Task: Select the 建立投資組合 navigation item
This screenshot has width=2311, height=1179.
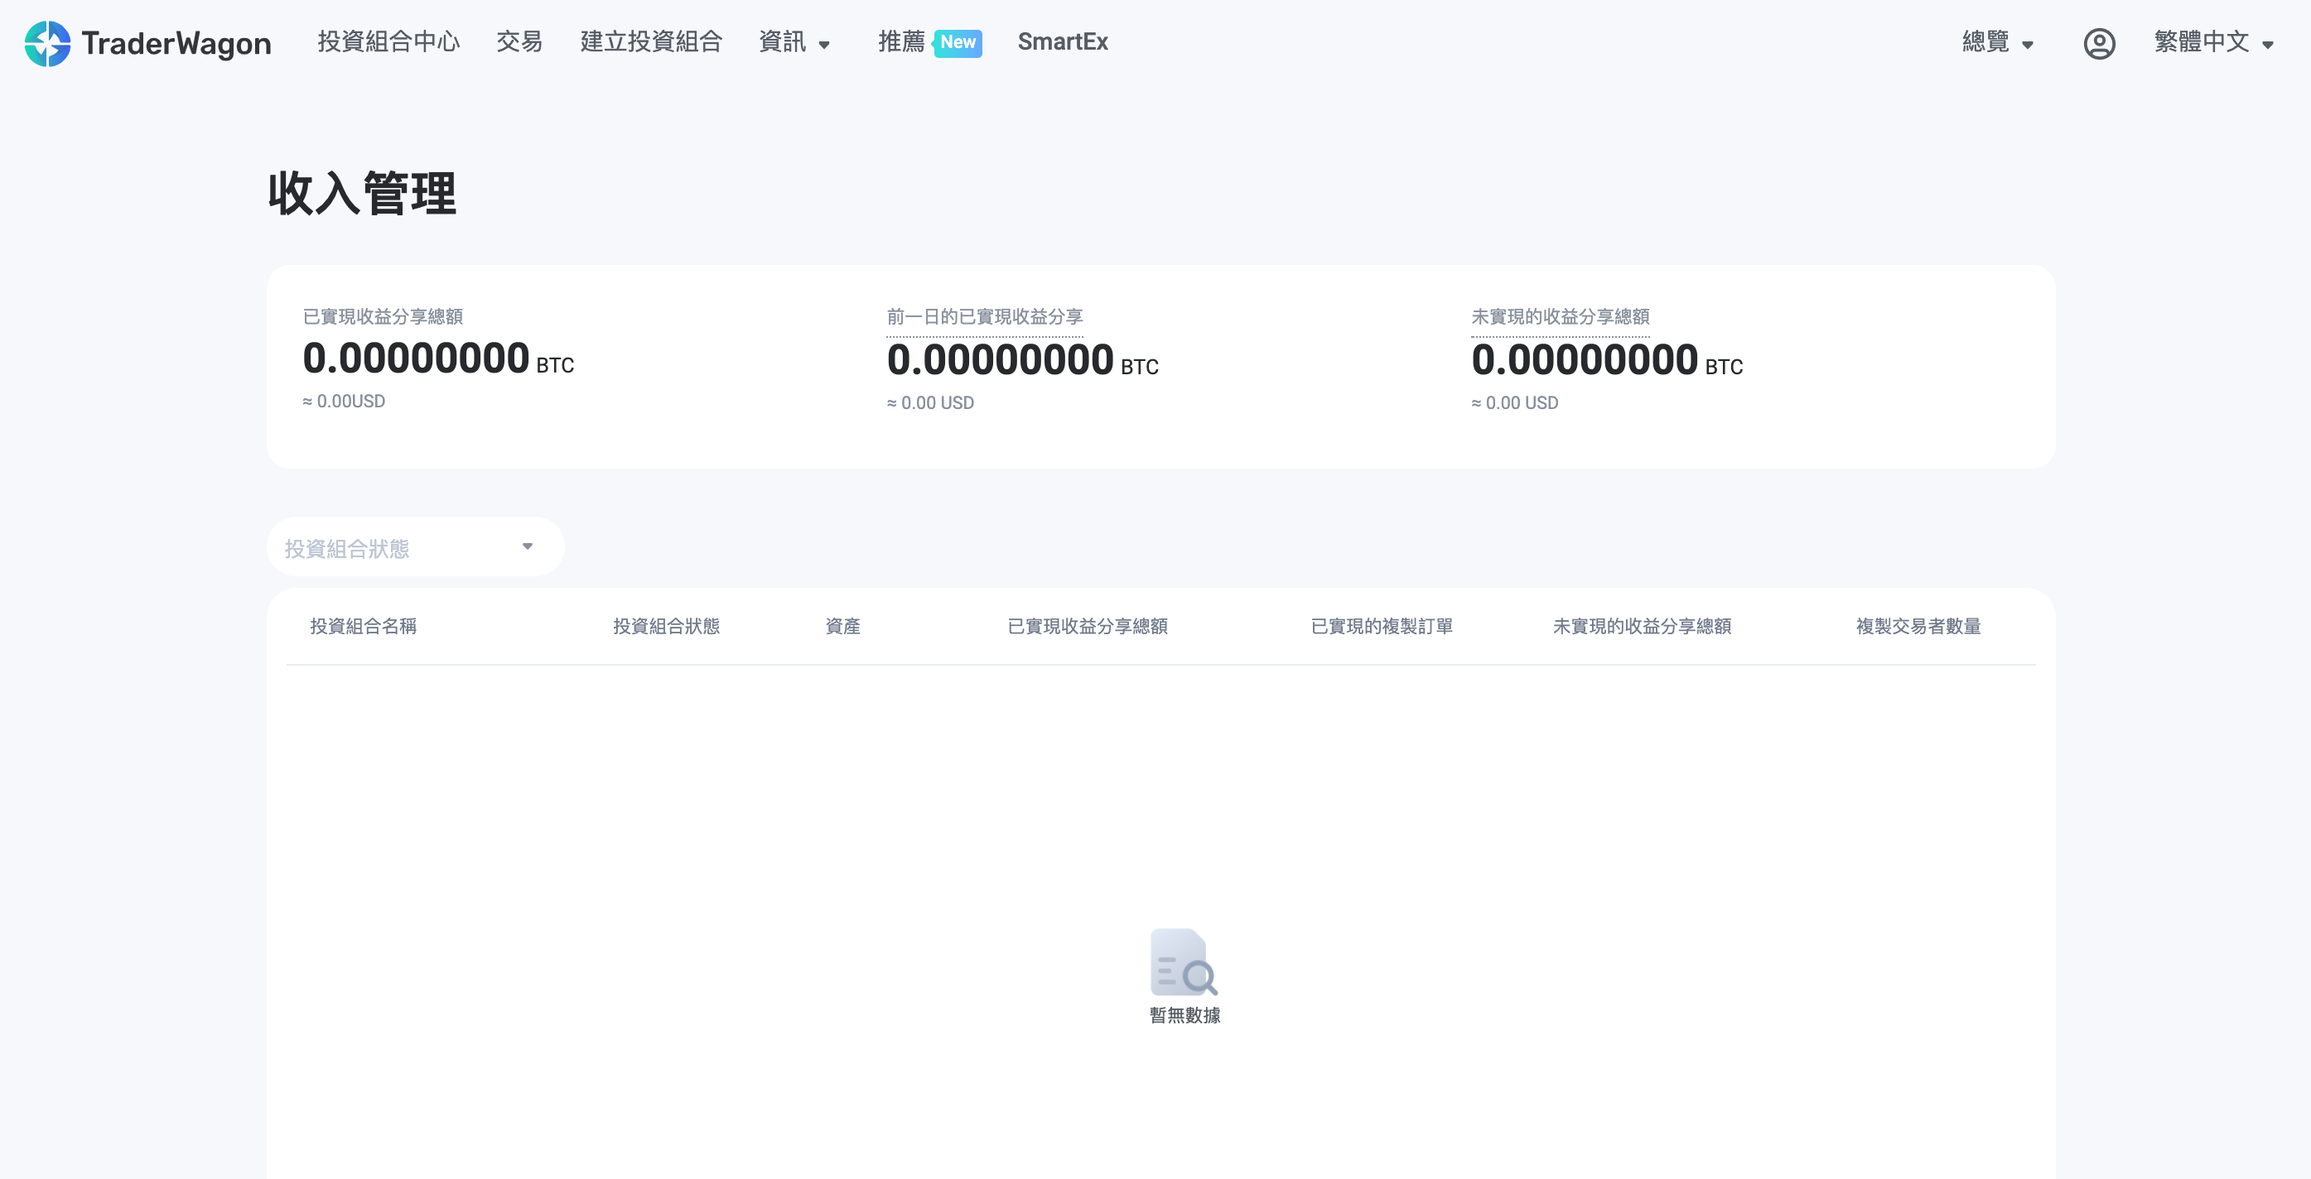Action: 651,42
